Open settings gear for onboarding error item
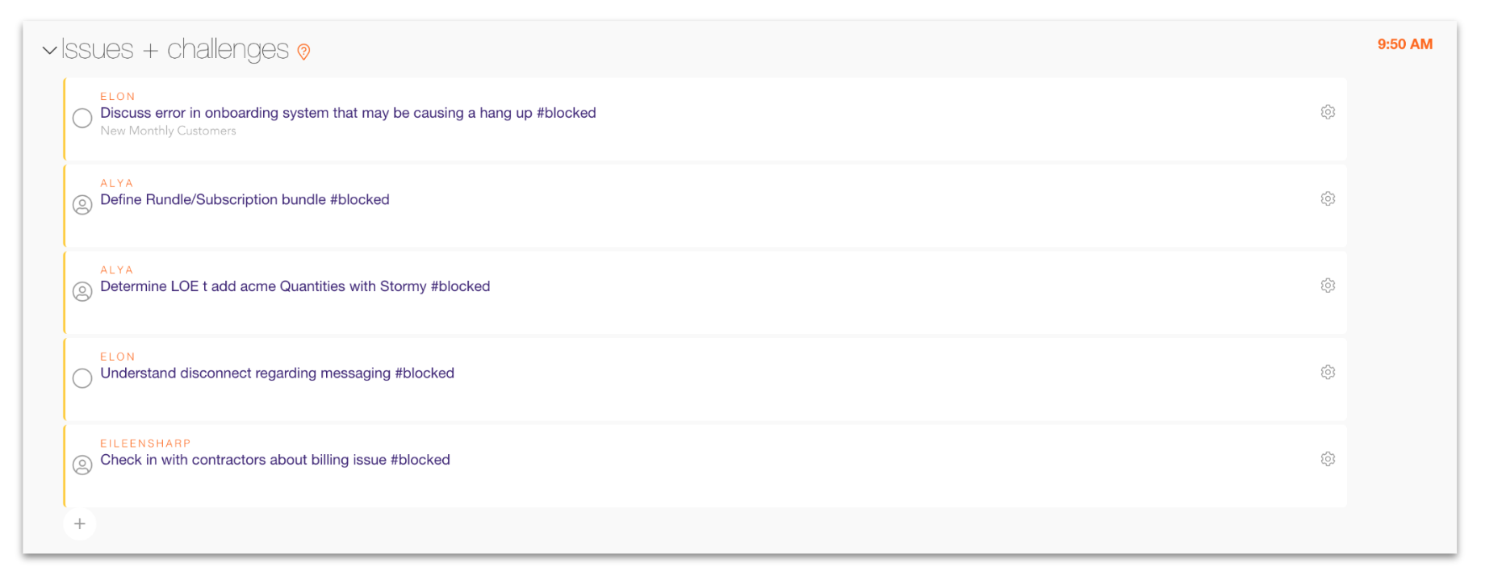The width and height of the screenshot is (1485, 584). [x=1328, y=112]
